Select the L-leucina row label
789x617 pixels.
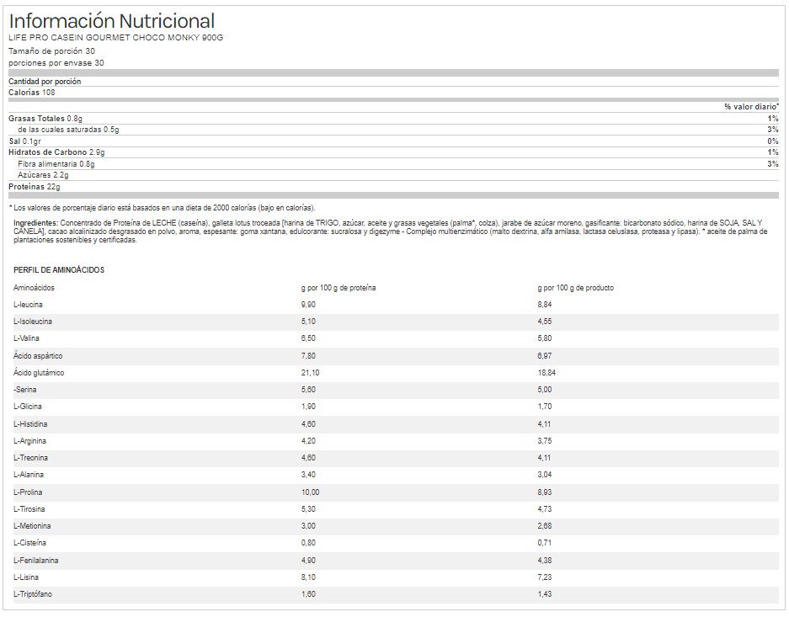[28, 305]
